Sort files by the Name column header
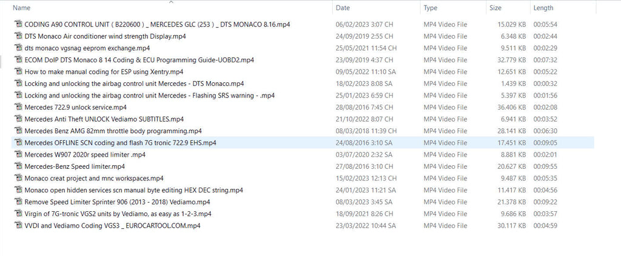Viewport: 621px width, 256px height. pyautogui.click(x=21, y=7)
